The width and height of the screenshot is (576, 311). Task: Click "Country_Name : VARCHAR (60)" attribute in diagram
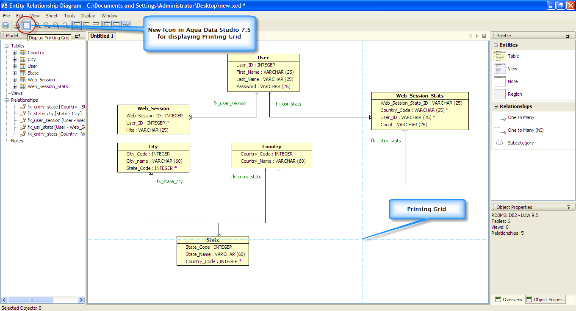[x=273, y=161]
